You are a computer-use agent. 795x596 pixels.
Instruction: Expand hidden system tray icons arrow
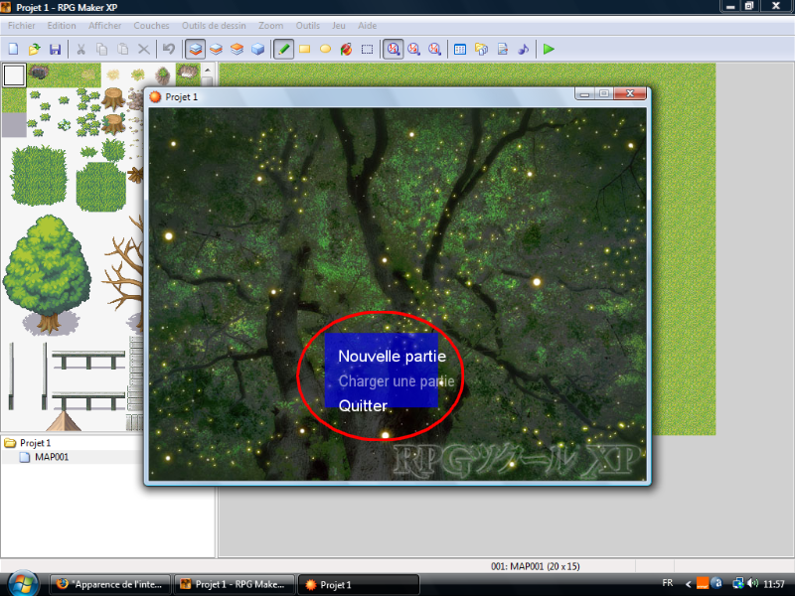pos(688,584)
